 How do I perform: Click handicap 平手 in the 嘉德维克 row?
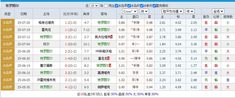(x=135, y=73)
